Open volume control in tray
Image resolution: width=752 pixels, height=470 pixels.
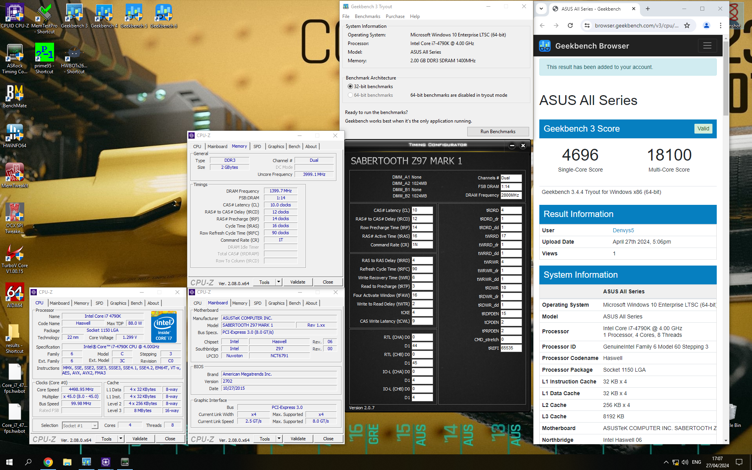click(x=685, y=462)
